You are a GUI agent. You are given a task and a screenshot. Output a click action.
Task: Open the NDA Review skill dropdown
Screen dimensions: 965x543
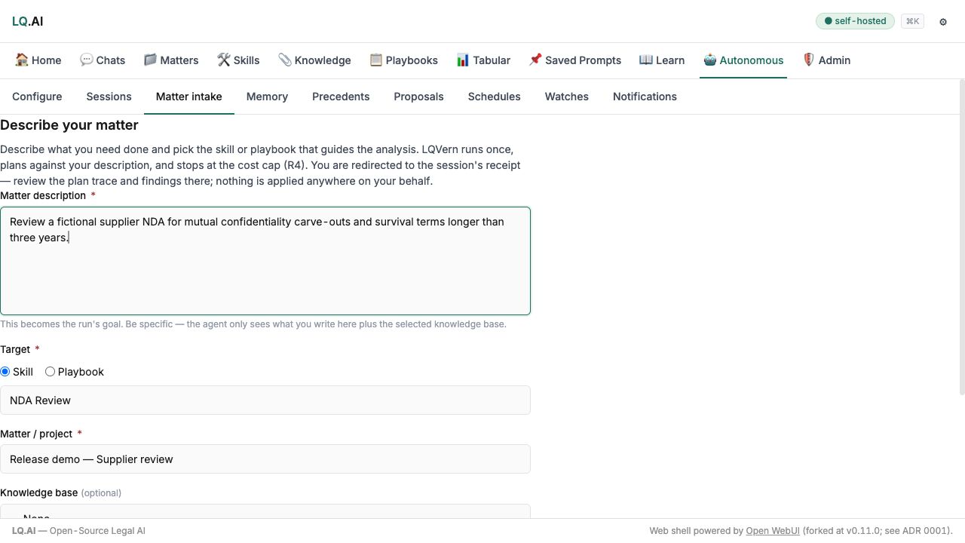click(265, 400)
